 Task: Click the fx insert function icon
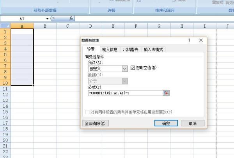click(71, 18)
